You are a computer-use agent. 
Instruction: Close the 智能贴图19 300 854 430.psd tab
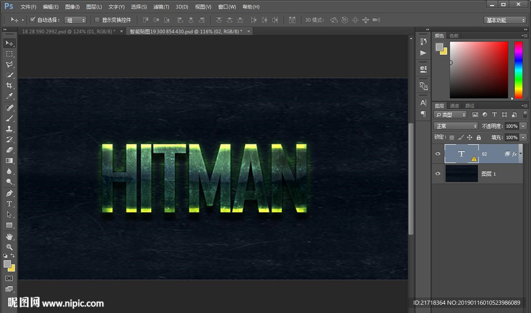(248, 31)
